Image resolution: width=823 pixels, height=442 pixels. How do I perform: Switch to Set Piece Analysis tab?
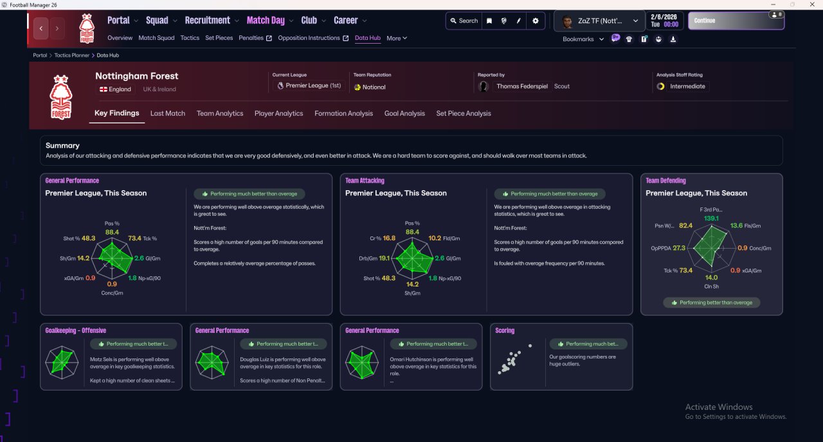pyautogui.click(x=464, y=113)
